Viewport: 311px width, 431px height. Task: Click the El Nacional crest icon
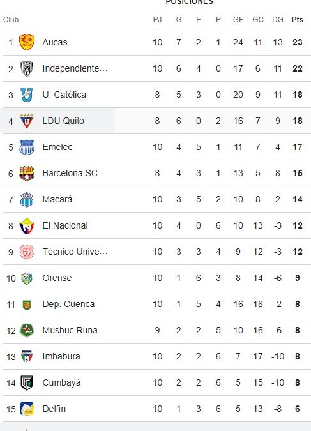coord(27,225)
